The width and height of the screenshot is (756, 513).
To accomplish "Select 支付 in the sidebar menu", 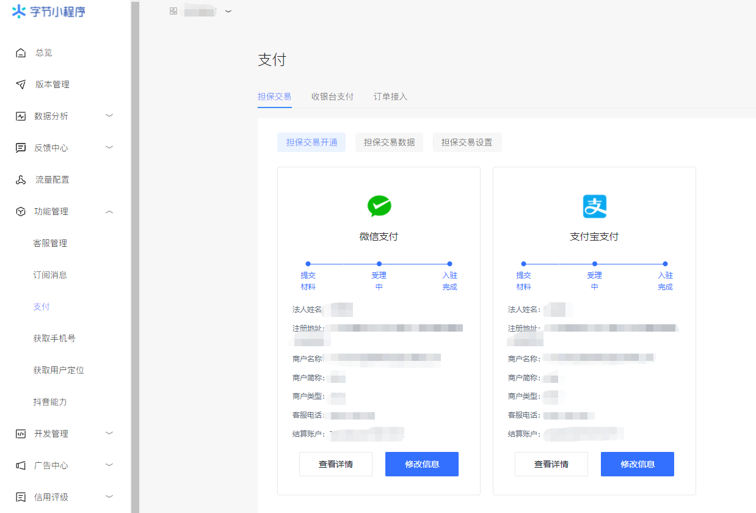I will (x=42, y=307).
